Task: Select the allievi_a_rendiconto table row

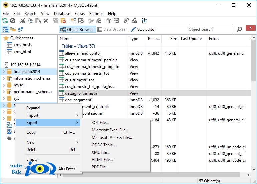Action: (155, 53)
